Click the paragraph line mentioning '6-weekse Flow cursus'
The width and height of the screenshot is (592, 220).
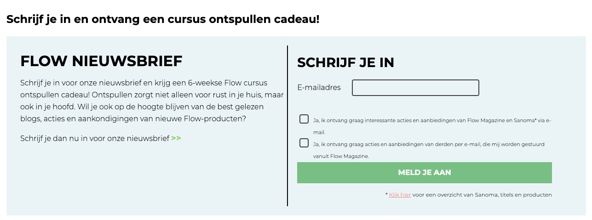click(x=144, y=83)
